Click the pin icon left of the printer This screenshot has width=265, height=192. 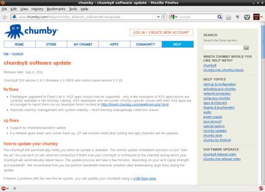pos(238,17)
